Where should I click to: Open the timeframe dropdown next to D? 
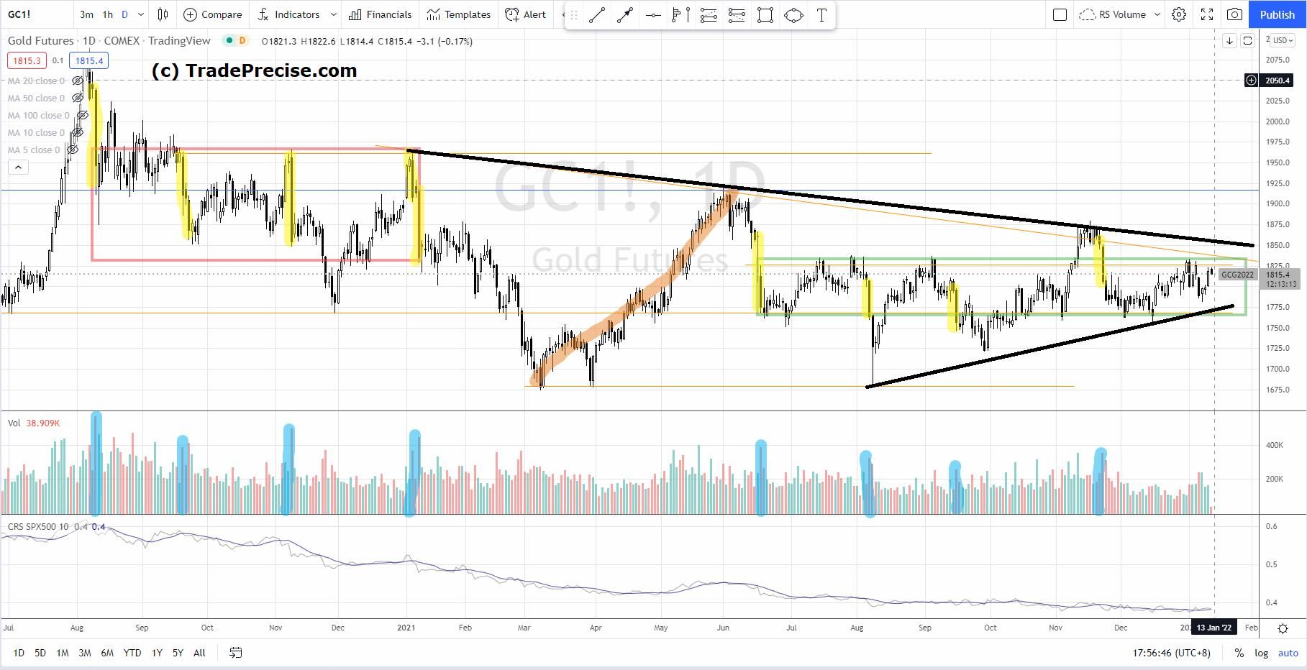[141, 14]
